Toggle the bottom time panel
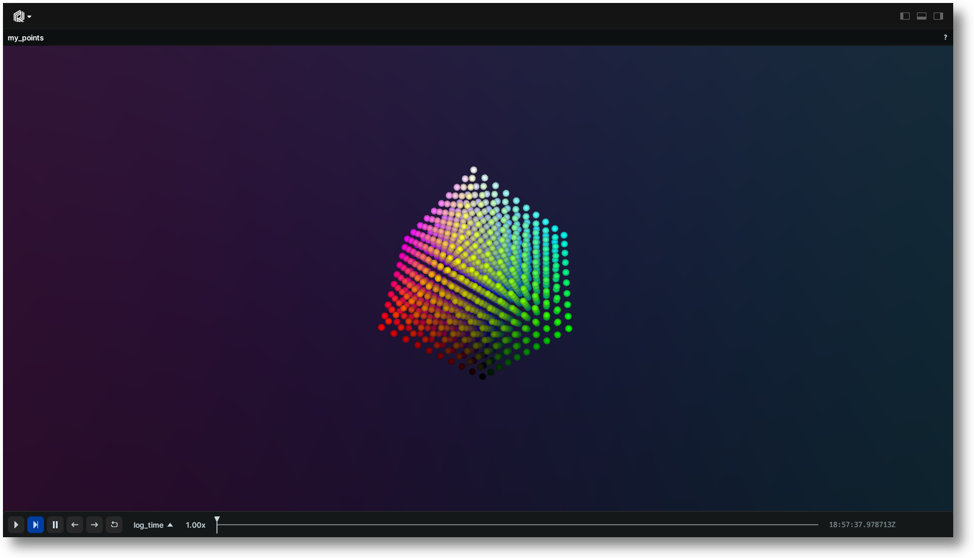 (x=921, y=16)
